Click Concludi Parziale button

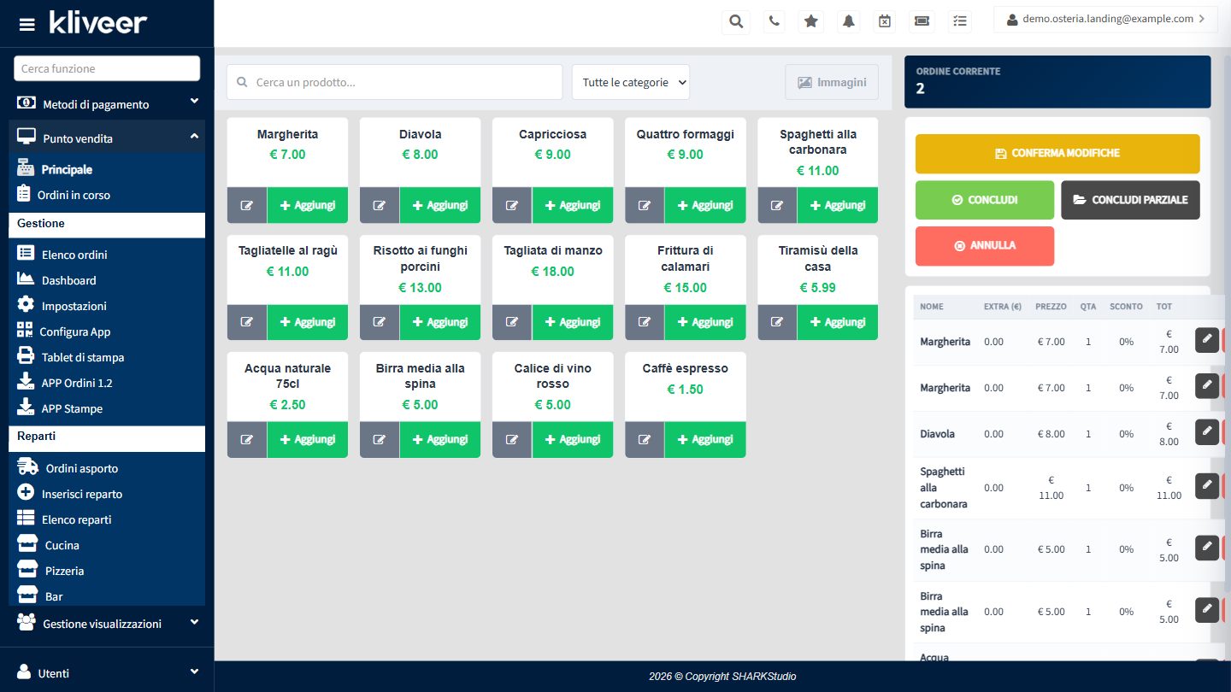pyautogui.click(x=1131, y=200)
